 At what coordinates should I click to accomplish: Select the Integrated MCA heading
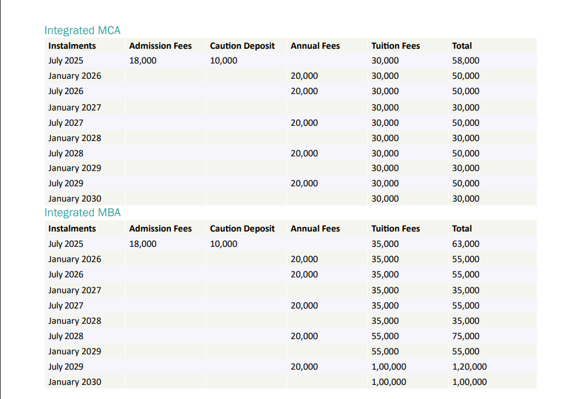pos(82,30)
